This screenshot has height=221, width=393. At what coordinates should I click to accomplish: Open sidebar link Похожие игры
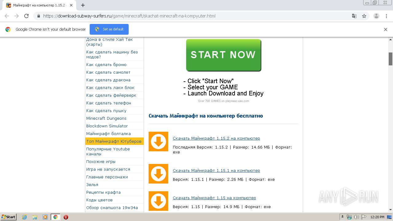101,162
